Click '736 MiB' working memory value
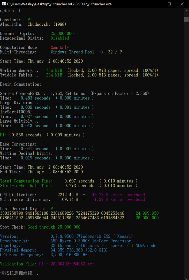 54,70
